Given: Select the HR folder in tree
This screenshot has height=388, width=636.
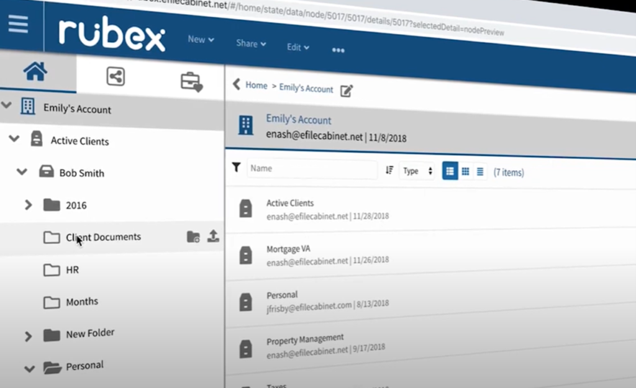Looking at the screenshot, I should 72,270.
